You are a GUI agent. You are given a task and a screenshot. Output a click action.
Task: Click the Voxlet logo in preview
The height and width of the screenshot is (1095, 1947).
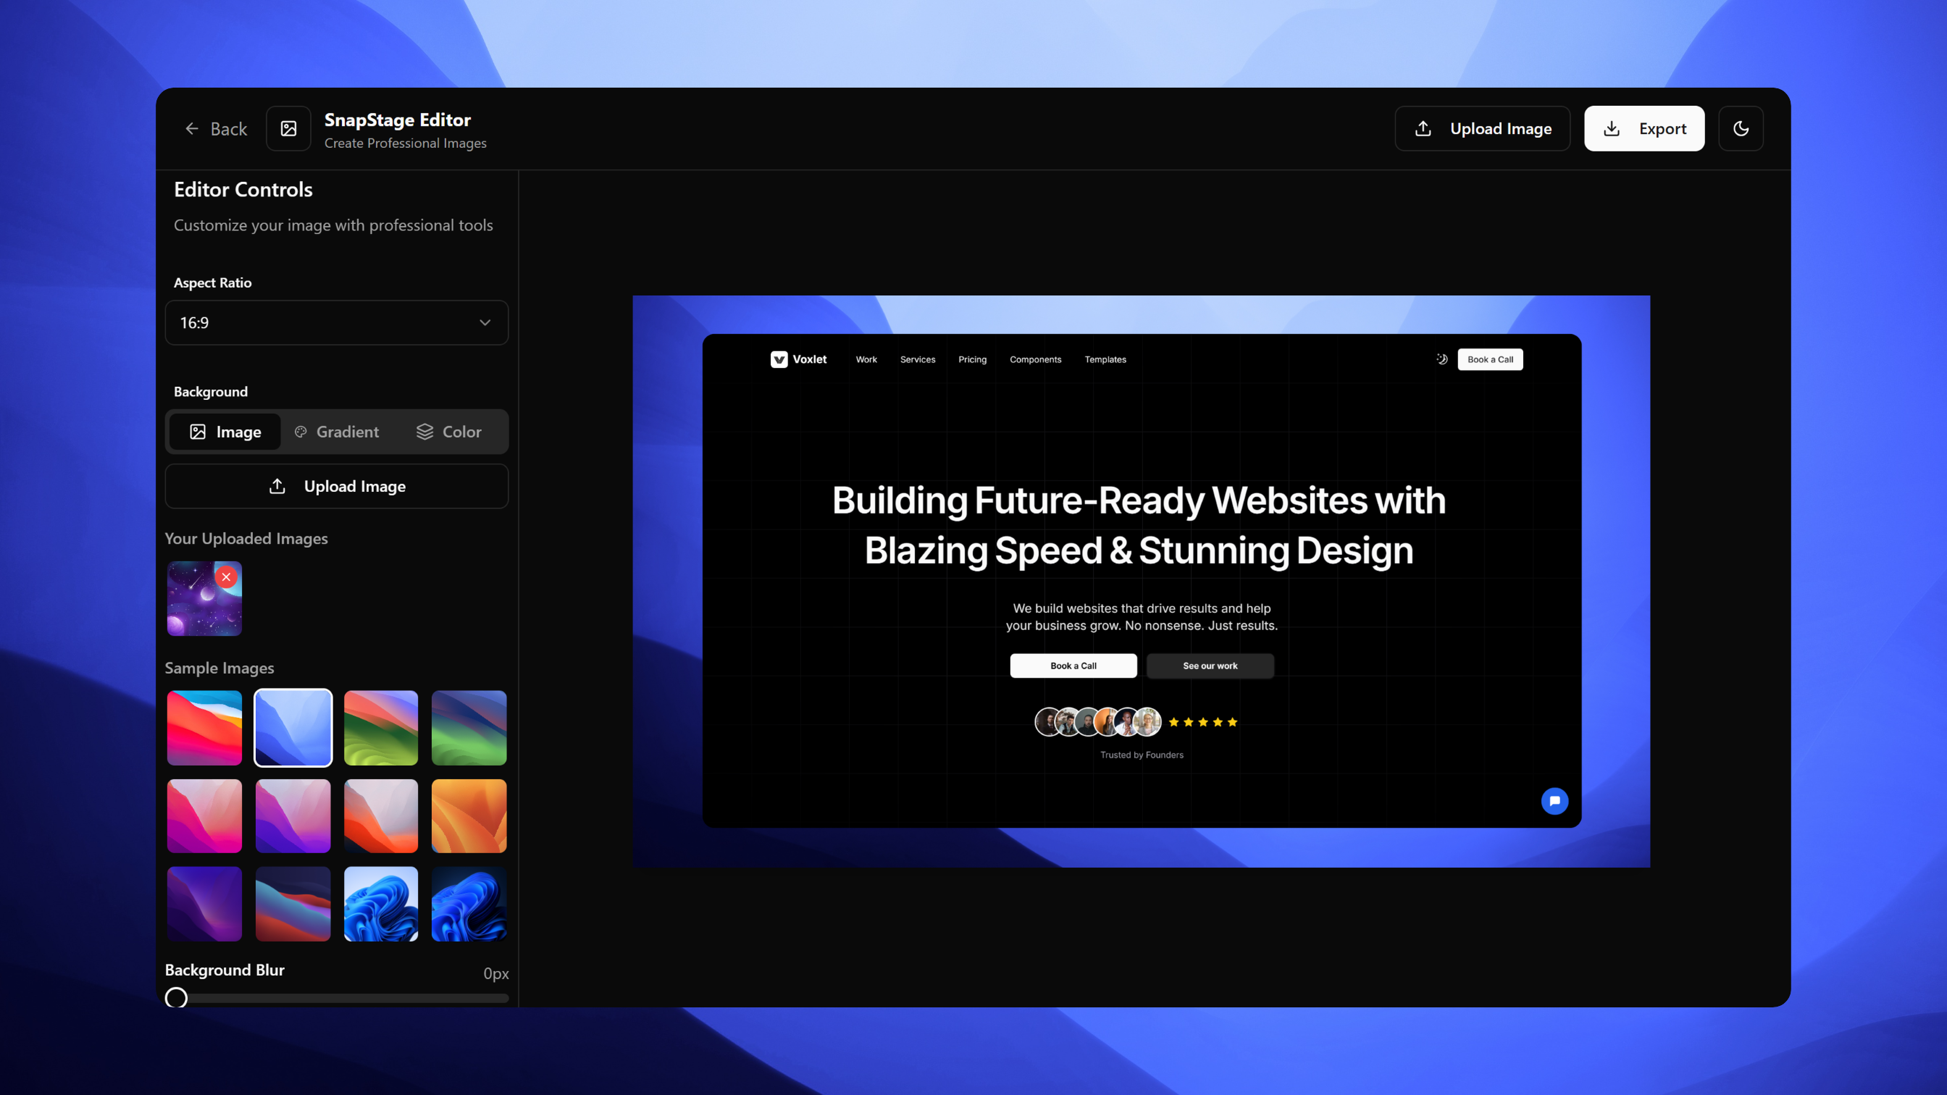(798, 359)
